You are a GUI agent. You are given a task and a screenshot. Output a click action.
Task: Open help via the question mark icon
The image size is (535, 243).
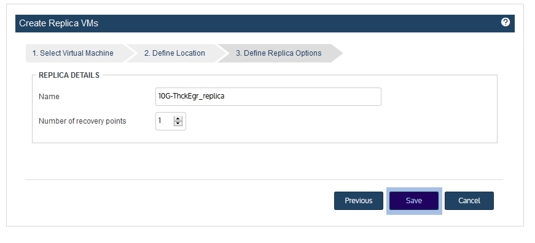(506, 23)
